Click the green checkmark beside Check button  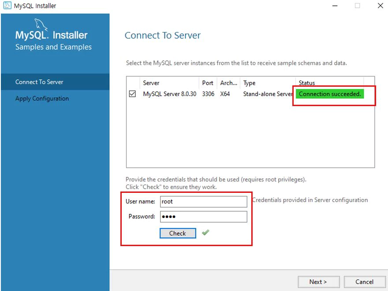point(205,232)
